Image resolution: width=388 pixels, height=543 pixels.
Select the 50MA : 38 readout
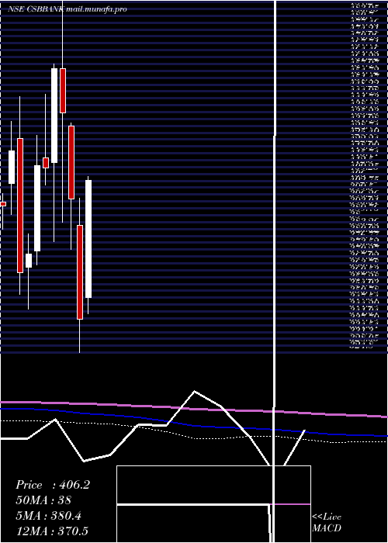click(43, 500)
